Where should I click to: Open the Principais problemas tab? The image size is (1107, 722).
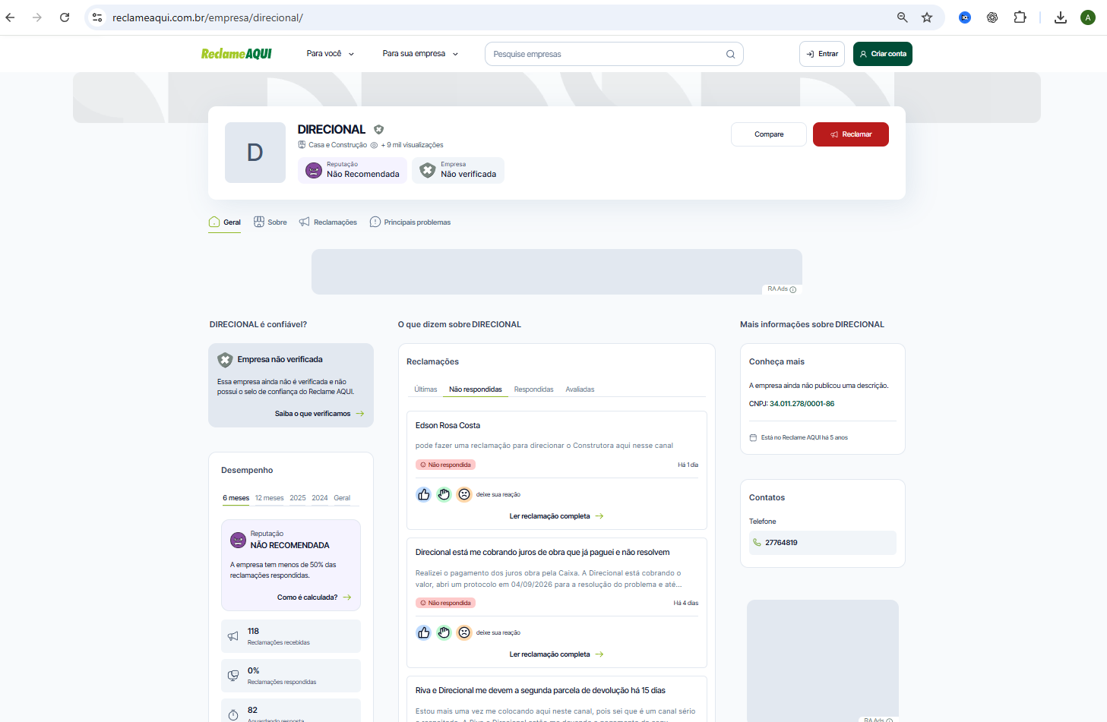pos(410,222)
